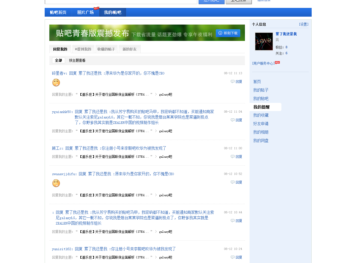This screenshot has height=263, width=346.
Task: Switch to the @提到我的 tab
Action: [83, 49]
